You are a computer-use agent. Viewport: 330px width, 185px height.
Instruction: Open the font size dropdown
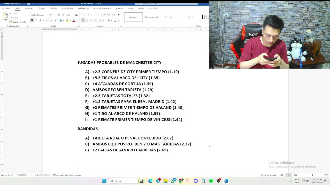coord(56,15)
